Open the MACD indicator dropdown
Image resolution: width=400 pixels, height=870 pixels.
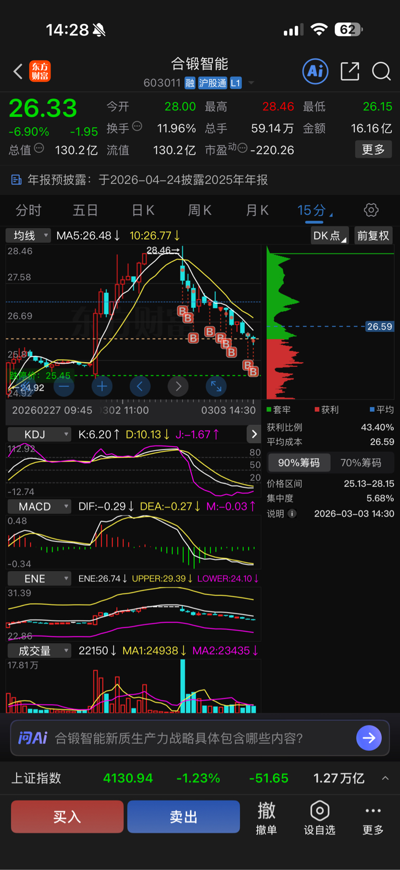[x=39, y=507]
